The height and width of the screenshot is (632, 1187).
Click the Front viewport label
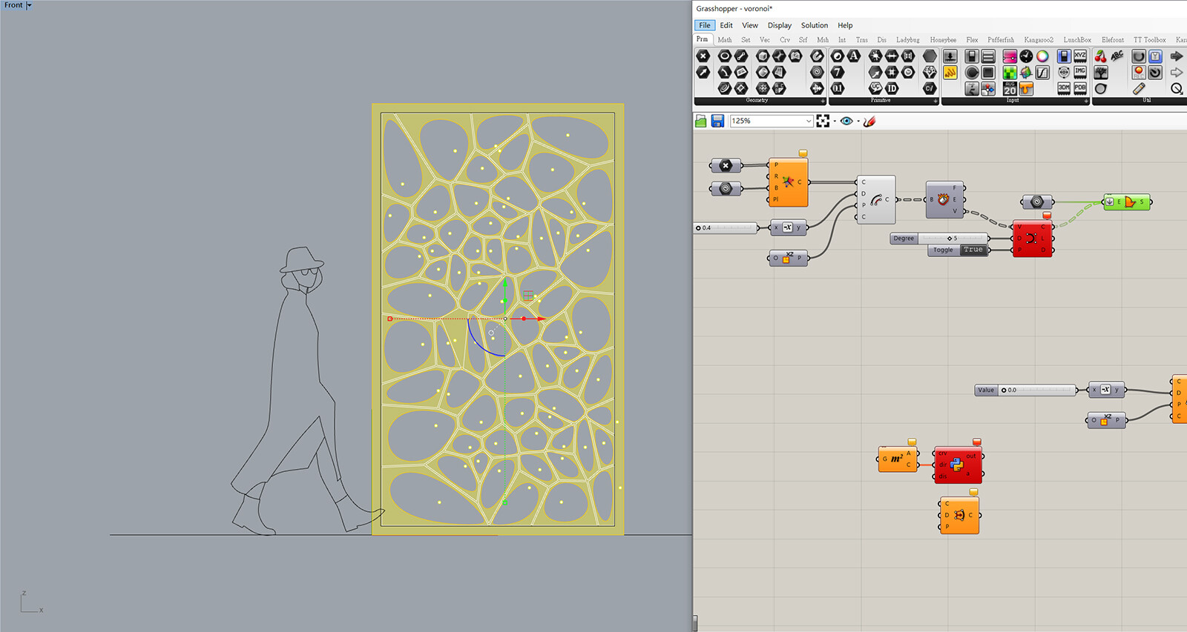click(13, 5)
